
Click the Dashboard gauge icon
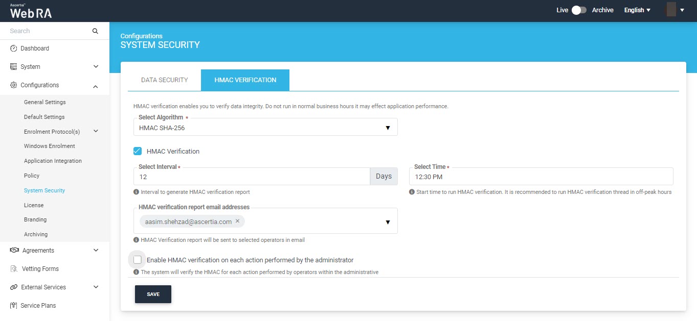[x=14, y=48]
